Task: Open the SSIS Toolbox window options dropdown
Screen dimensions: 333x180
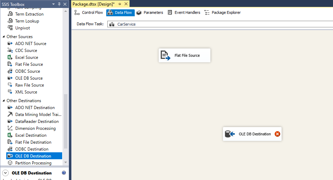Action: (53, 4)
